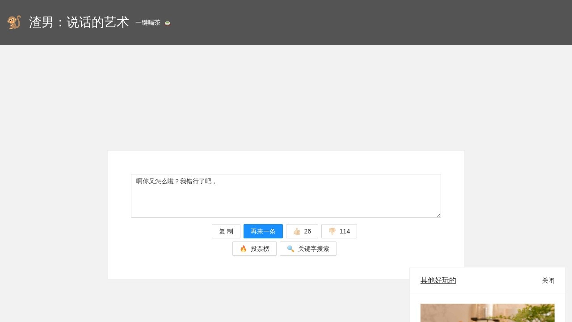
Task: Close the 其他好玩的 panel via 关闭
Action: click(x=548, y=280)
